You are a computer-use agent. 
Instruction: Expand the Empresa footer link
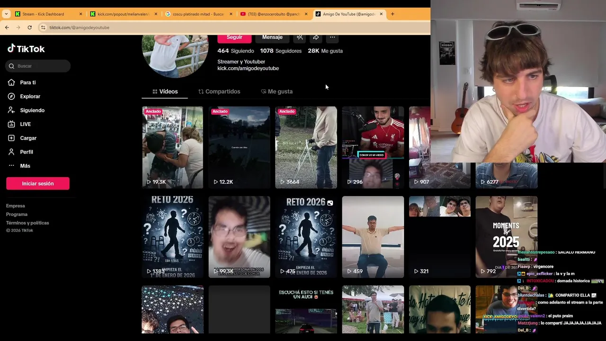[16, 206]
